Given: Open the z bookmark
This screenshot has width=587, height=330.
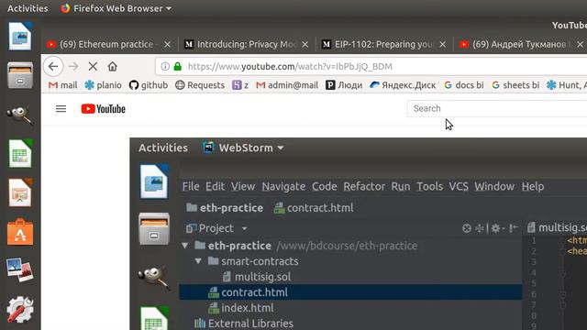Looking at the screenshot, I should click(x=240, y=85).
